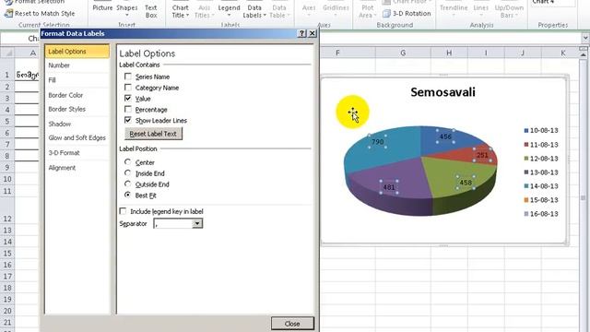
Task: Select the 16-08-13 legend entry
Action: click(541, 214)
